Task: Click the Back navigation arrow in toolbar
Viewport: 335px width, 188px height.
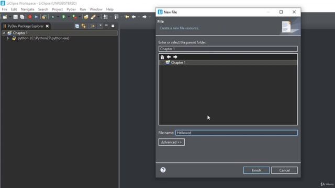Action: tap(134, 17)
